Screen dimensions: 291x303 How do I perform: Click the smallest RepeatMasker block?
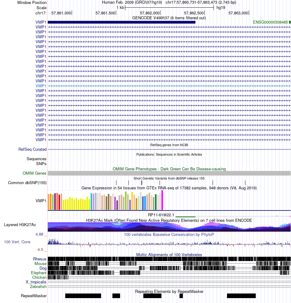point(181,296)
